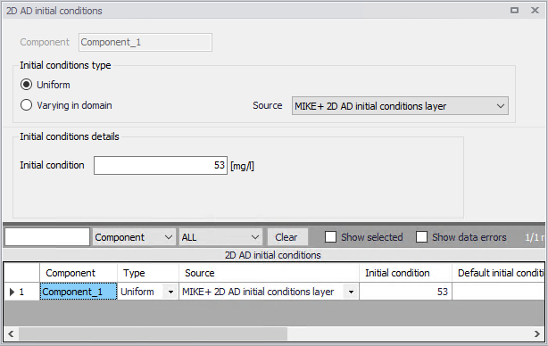Open the Type dropdown arrow in row 1
Viewport: 548px width, 346px height.
pos(170,292)
